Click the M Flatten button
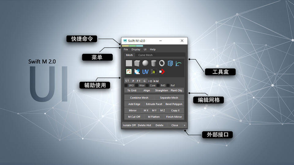The width and height of the screenshot is (294, 165). tap(154, 117)
